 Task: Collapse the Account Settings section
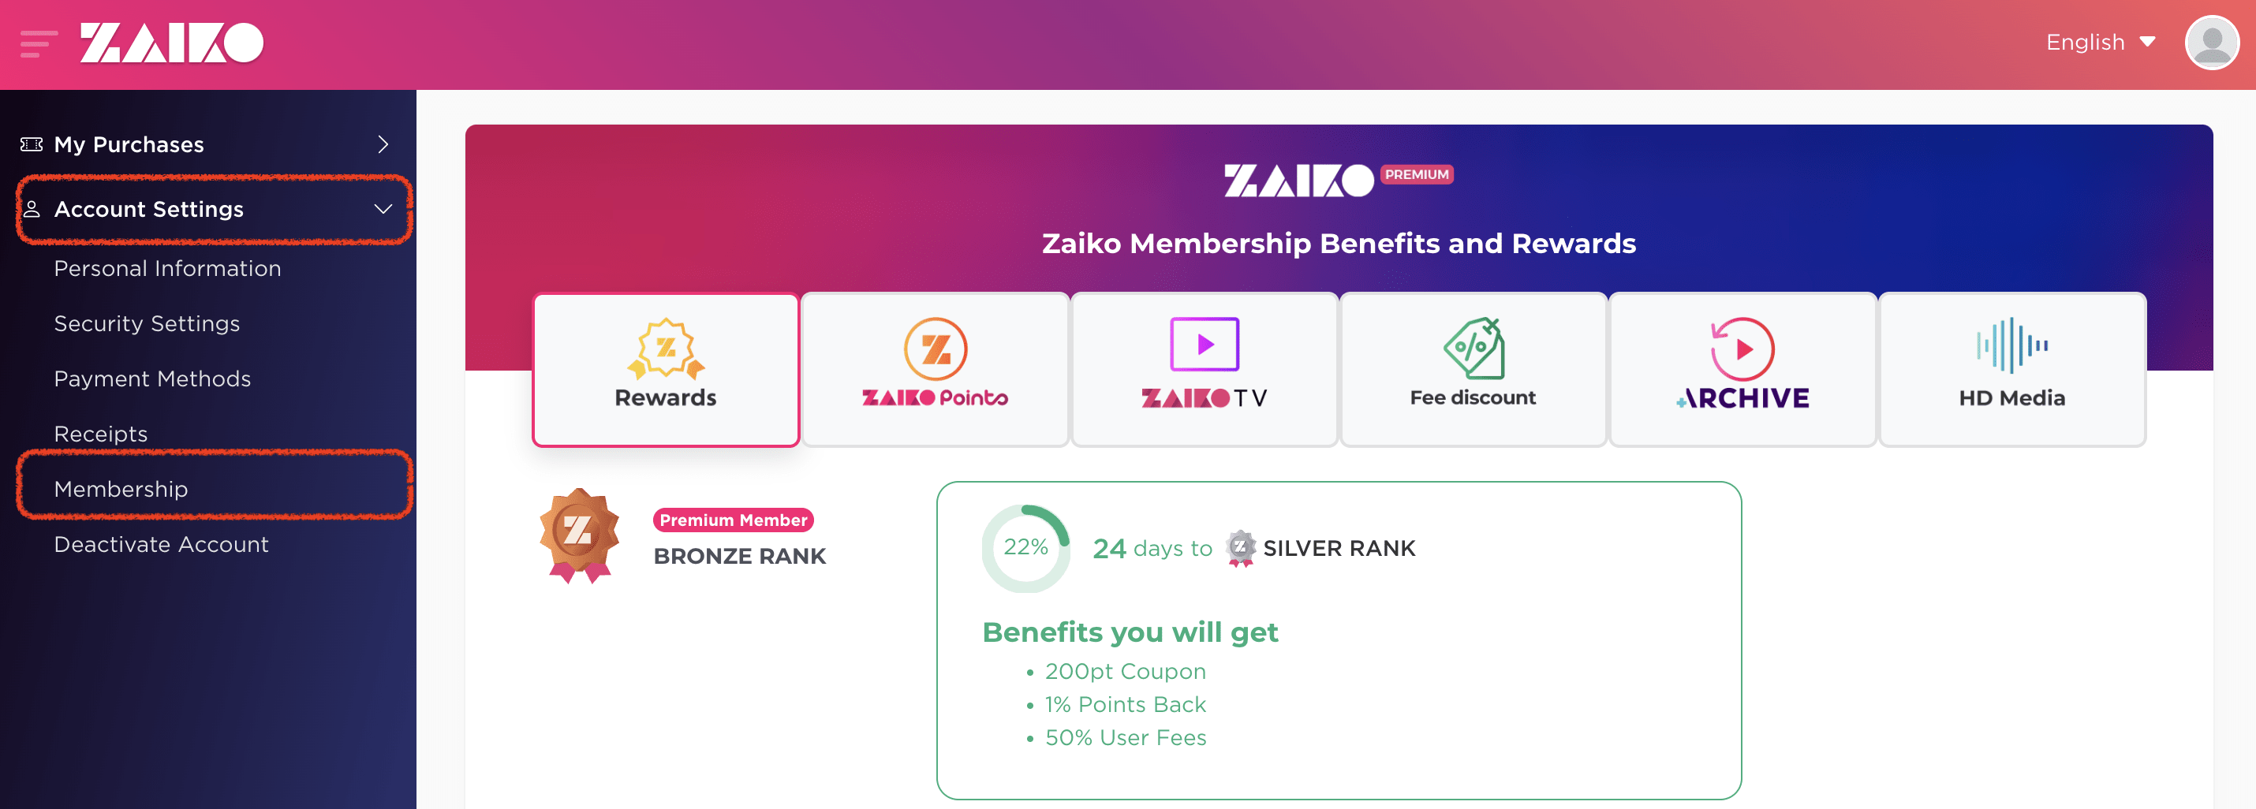(213, 209)
